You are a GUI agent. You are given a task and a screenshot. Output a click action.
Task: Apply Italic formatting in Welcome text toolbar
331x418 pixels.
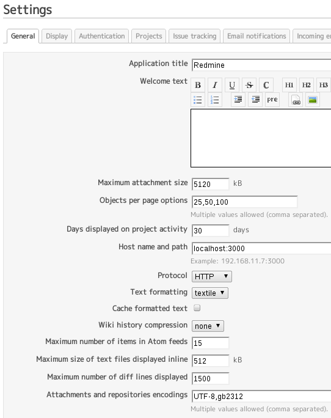coord(215,85)
